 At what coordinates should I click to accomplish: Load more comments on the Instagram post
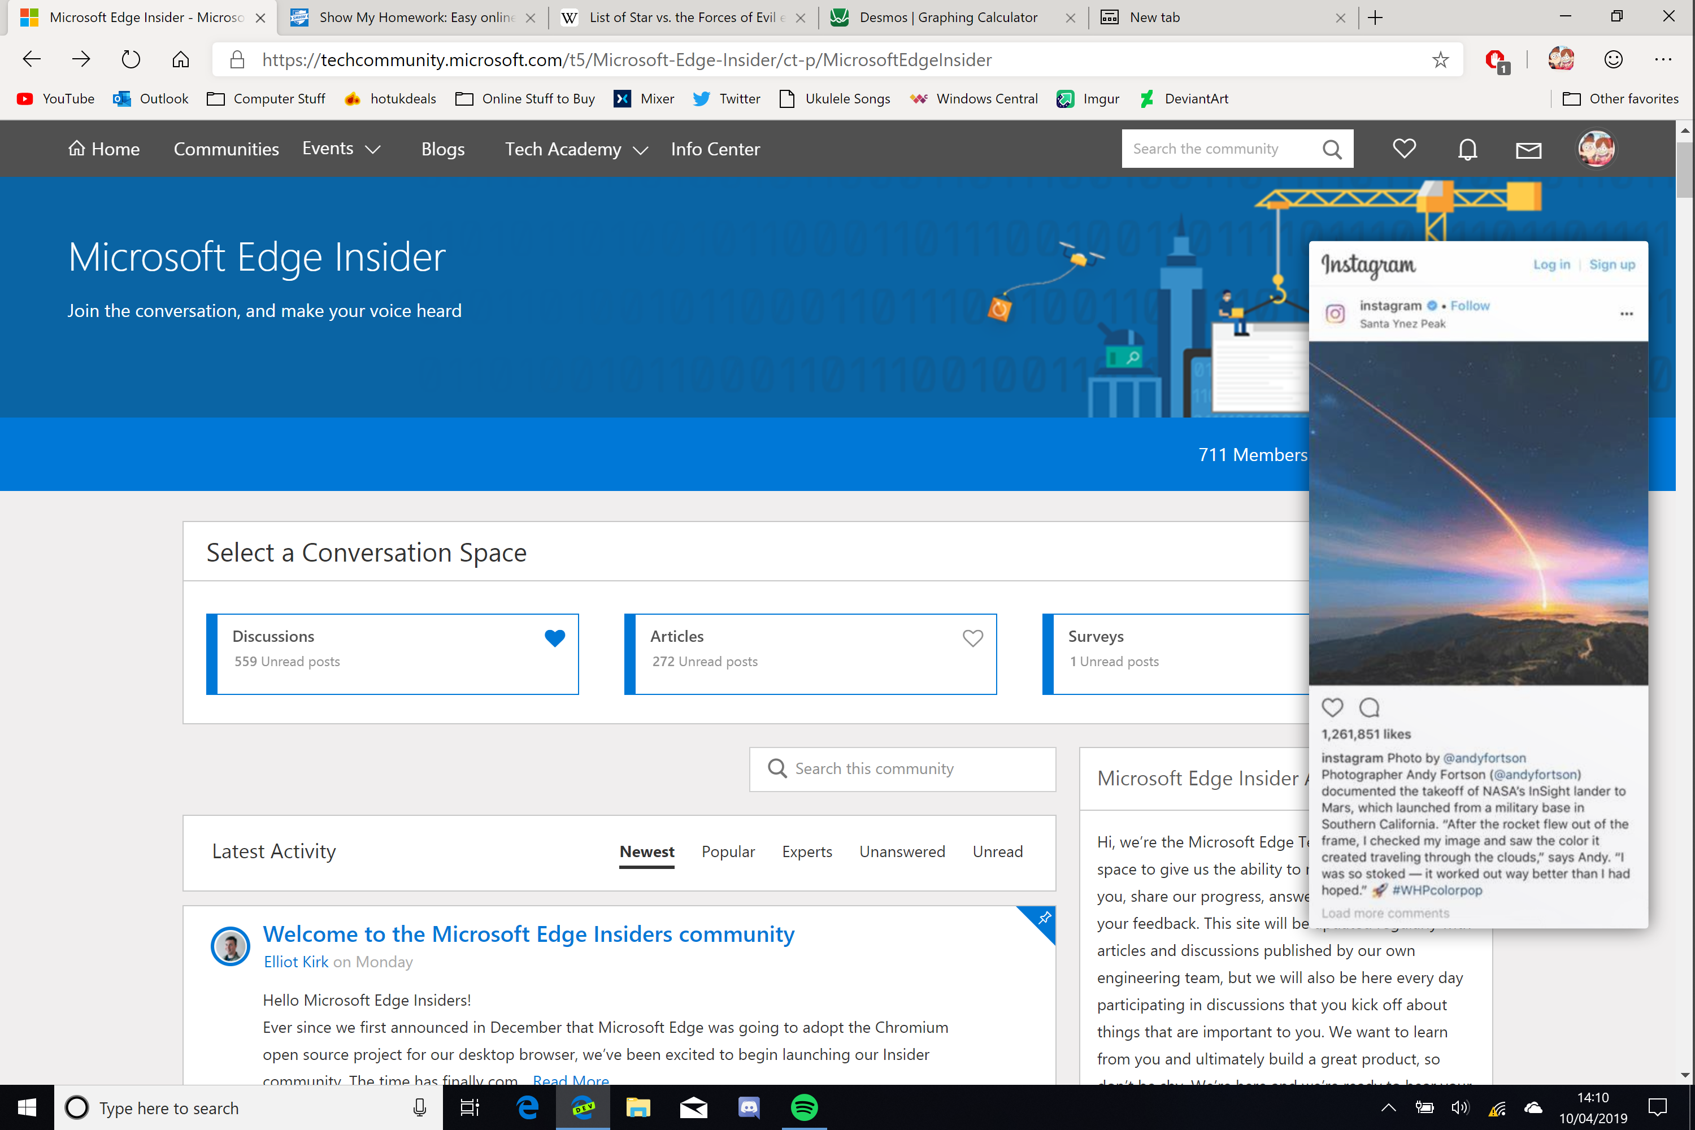pos(1385,912)
